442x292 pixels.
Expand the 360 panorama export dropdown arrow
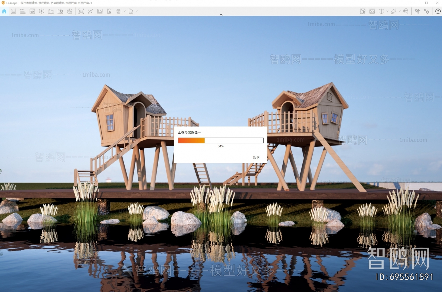pos(125,11)
